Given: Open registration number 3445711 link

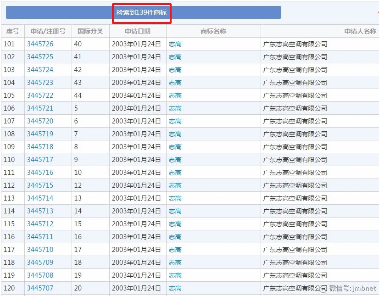Looking at the screenshot, I should tap(40, 236).
